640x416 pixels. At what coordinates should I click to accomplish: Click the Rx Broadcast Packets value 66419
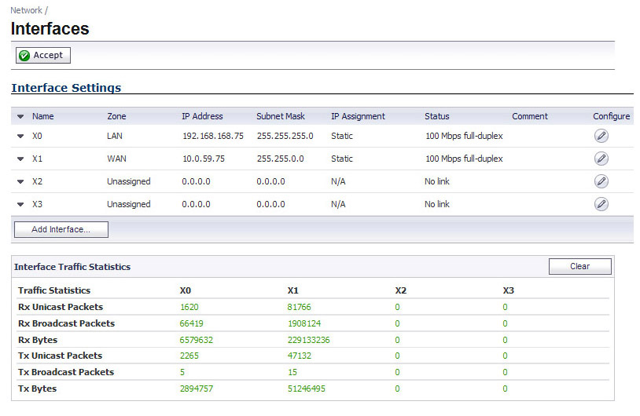click(191, 323)
